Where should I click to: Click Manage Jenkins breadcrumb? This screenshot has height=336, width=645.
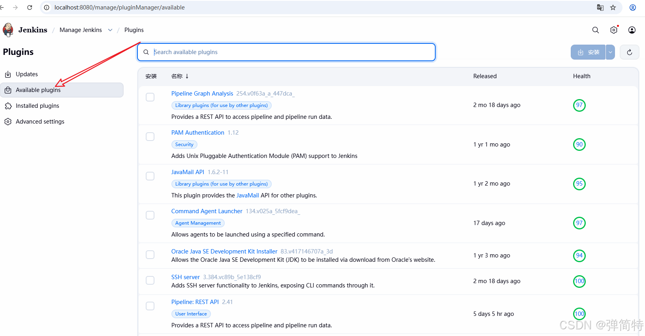click(x=81, y=30)
